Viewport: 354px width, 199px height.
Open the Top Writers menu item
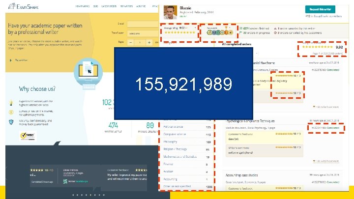click(126, 6)
